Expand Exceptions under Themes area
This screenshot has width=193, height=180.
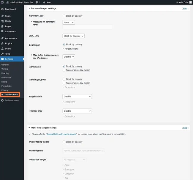coord(69,116)
